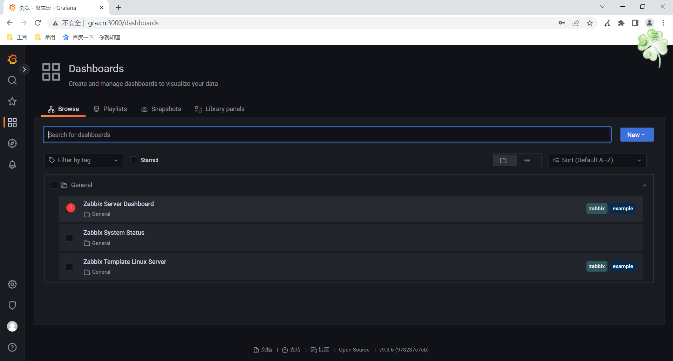673x361 pixels.
Task: Open Help question mark icon
Action: (12, 347)
